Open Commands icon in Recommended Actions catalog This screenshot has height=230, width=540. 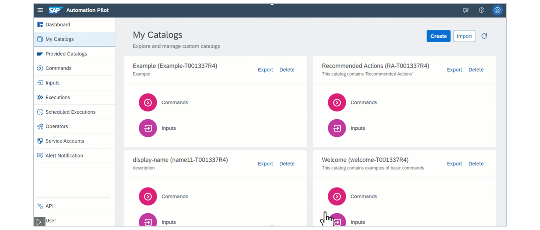point(337,102)
